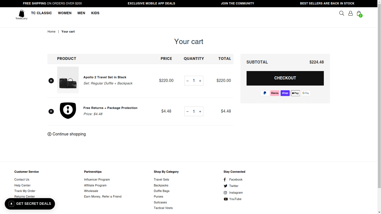
Task: Proceed with the CHECKOUT button
Action: coord(285,78)
